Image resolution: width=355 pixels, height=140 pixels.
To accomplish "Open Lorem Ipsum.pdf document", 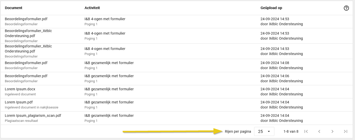I will (x=19, y=102).
